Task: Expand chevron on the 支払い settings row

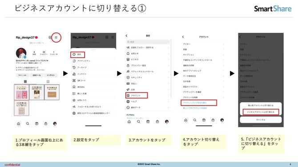Action: click(169, 83)
